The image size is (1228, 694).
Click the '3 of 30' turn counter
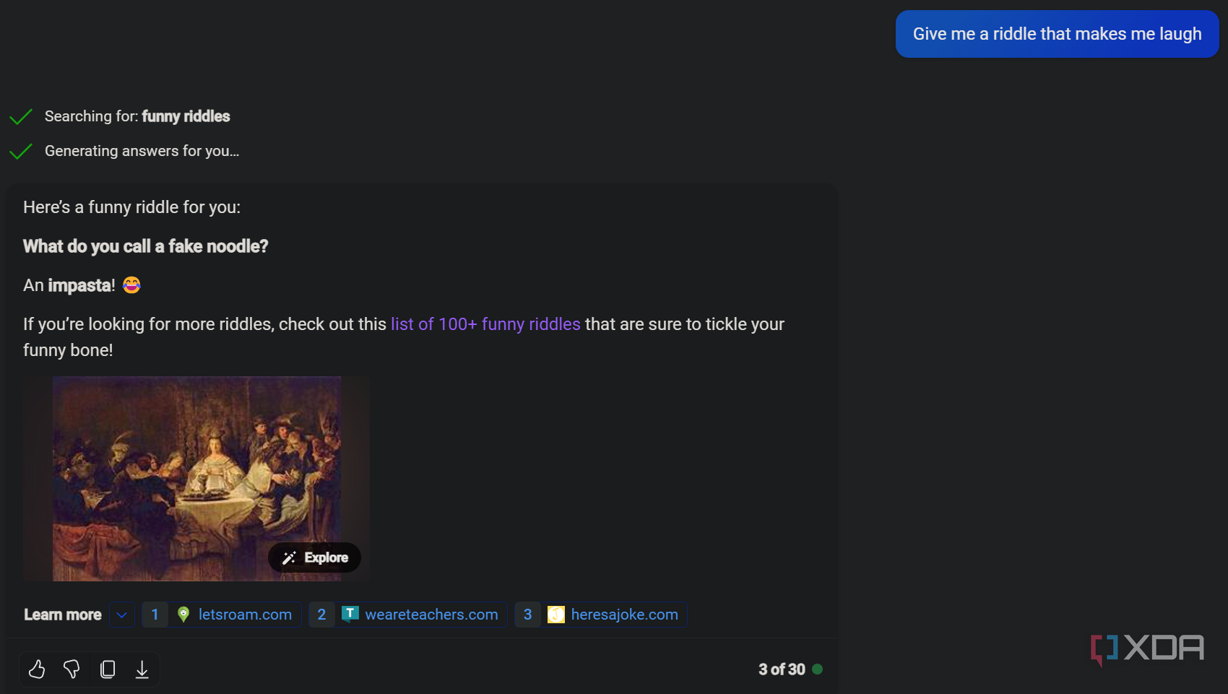pyautogui.click(x=782, y=669)
